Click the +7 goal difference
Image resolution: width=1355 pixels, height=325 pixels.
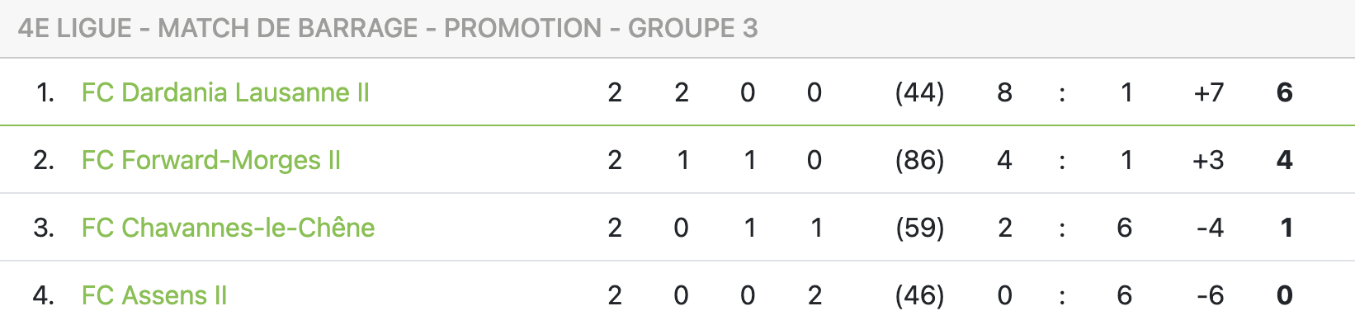click(x=1209, y=92)
